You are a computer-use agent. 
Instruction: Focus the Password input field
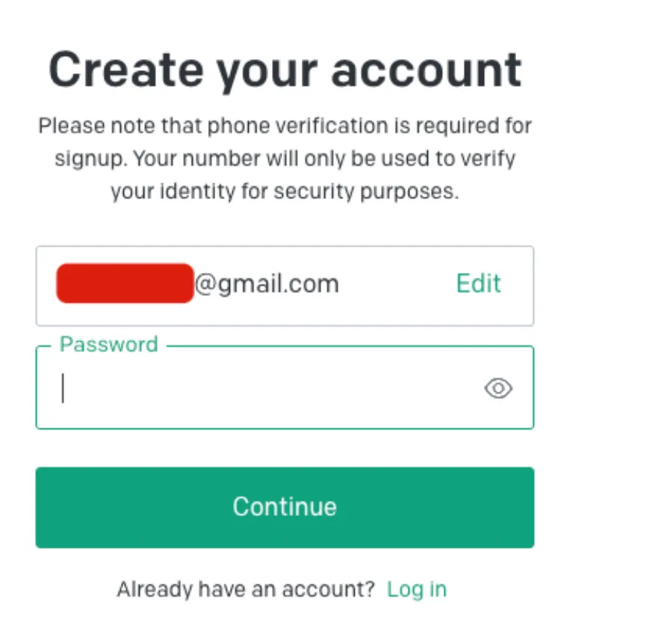point(269,389)
